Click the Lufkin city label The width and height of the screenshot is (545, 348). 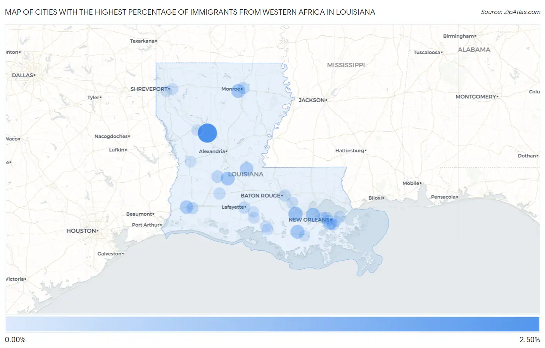117,150
